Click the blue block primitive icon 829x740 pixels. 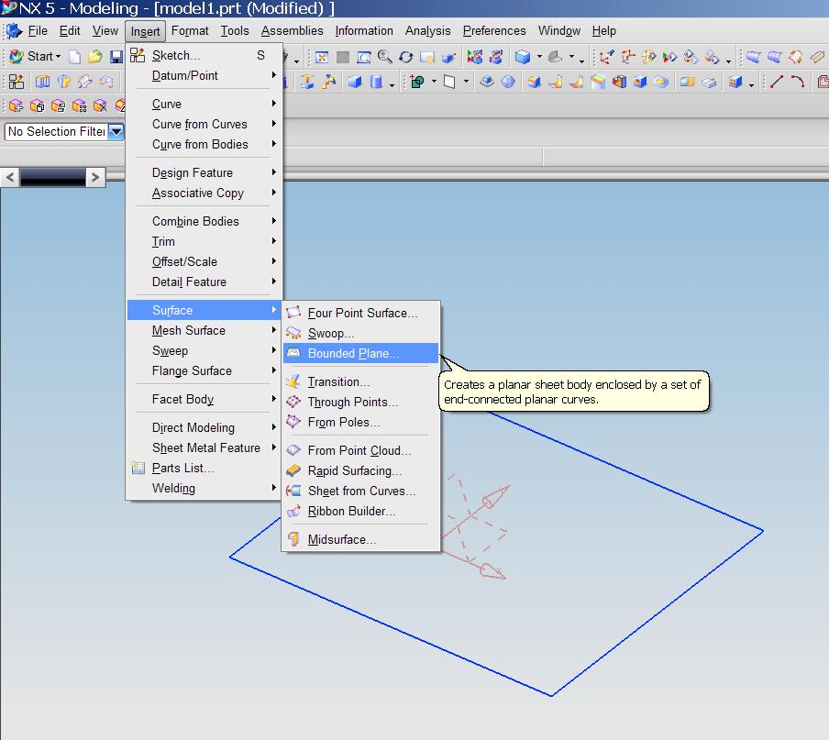(355, 82)
